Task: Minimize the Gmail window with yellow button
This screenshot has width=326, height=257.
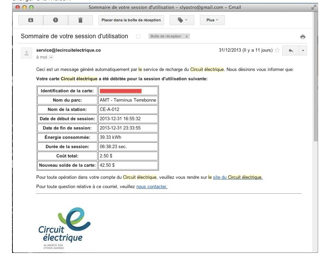Action: point(25,8)
